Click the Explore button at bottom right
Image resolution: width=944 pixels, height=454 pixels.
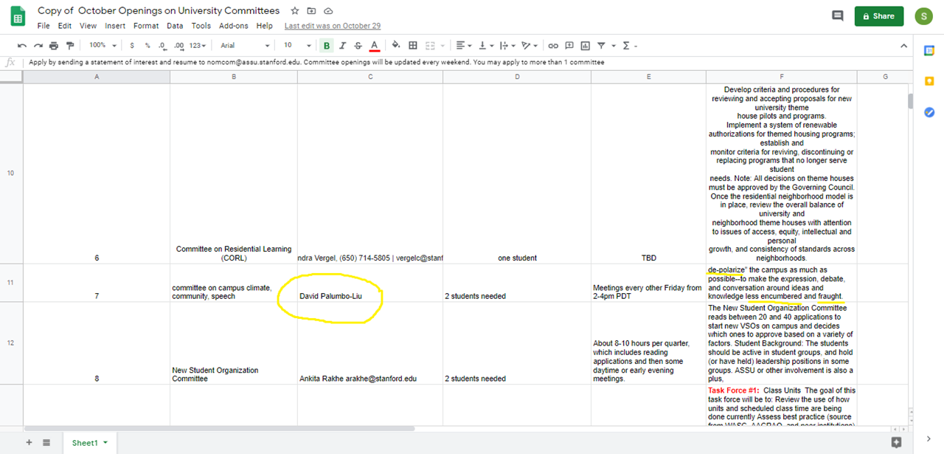click(x=897, y=442)
